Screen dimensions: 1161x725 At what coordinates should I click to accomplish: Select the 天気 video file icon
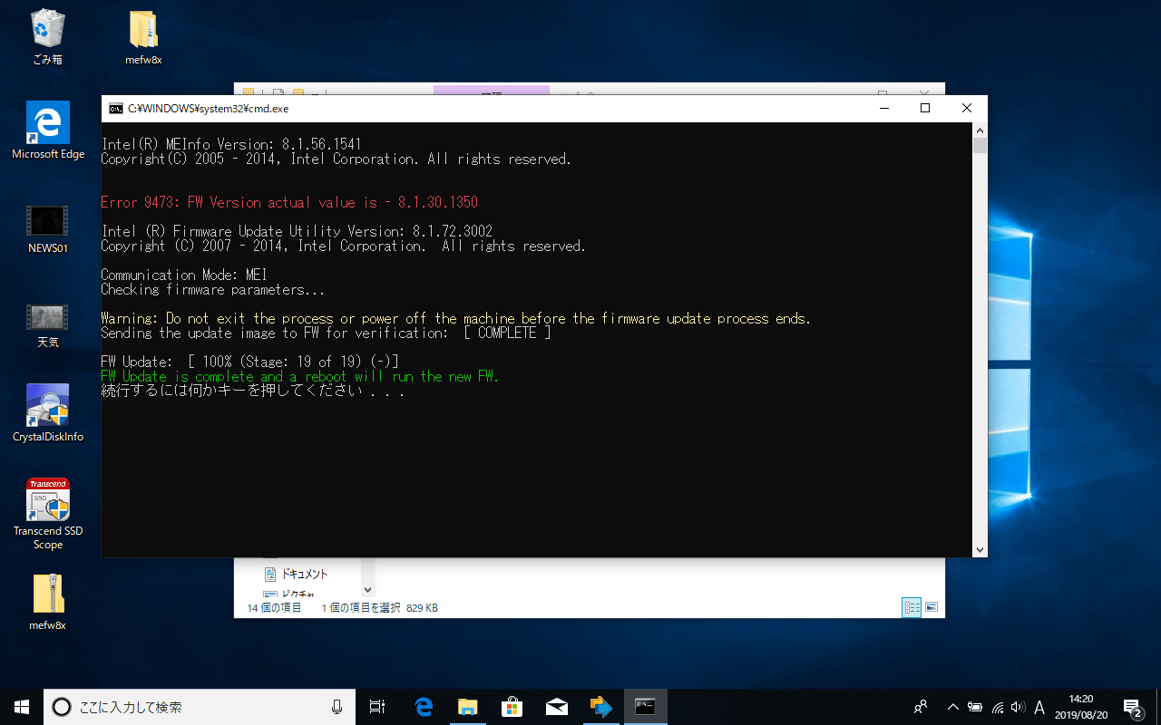pyautogui.click(x=48, y=324)
